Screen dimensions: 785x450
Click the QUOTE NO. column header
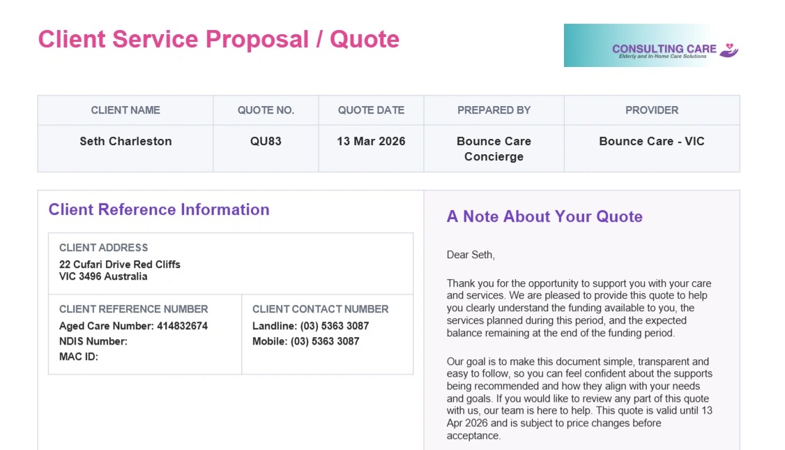[x=266, y=110]
